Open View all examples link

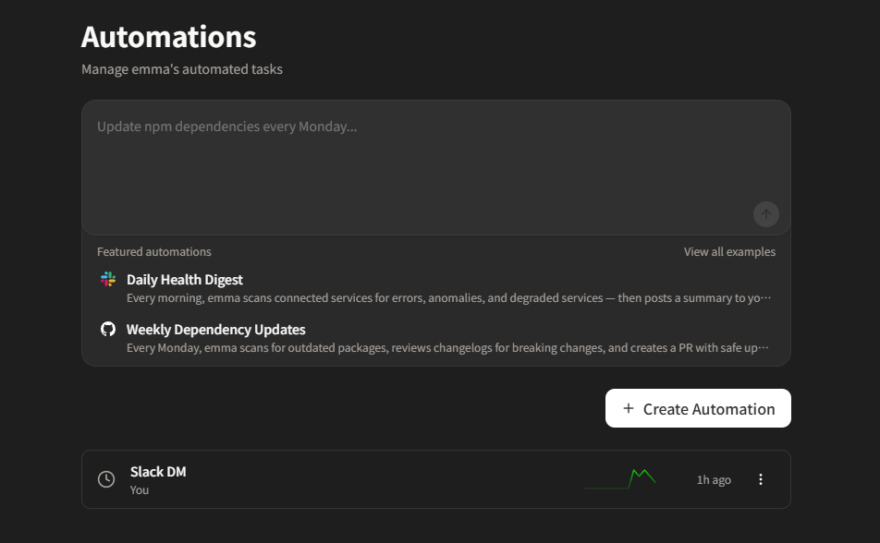click(x=729, y=252)
